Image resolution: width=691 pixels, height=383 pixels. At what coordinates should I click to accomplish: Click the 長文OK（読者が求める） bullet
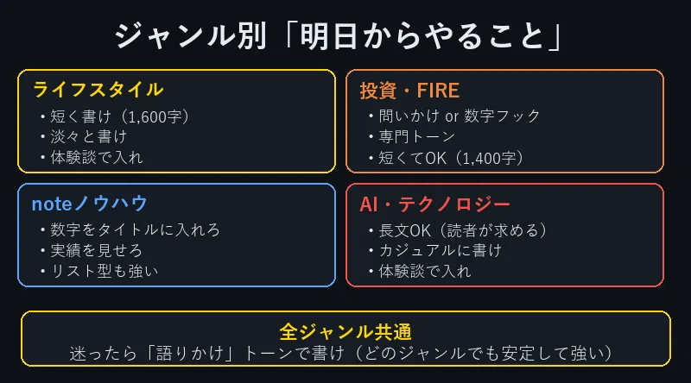pos(458,230)
